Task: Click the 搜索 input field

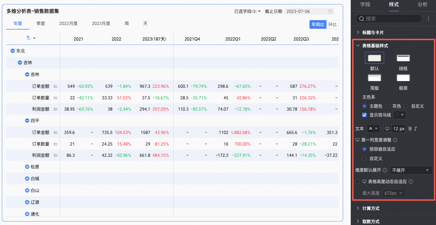Action: [389, 19]
